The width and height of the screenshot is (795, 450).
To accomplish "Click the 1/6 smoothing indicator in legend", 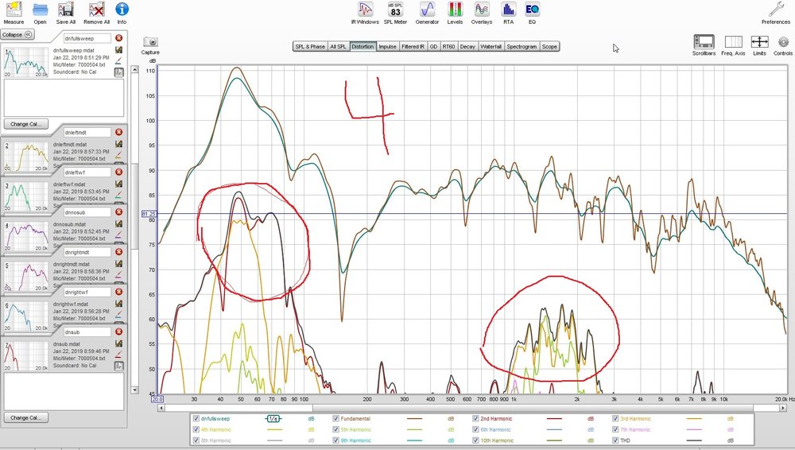I will [x=273, y=418].
